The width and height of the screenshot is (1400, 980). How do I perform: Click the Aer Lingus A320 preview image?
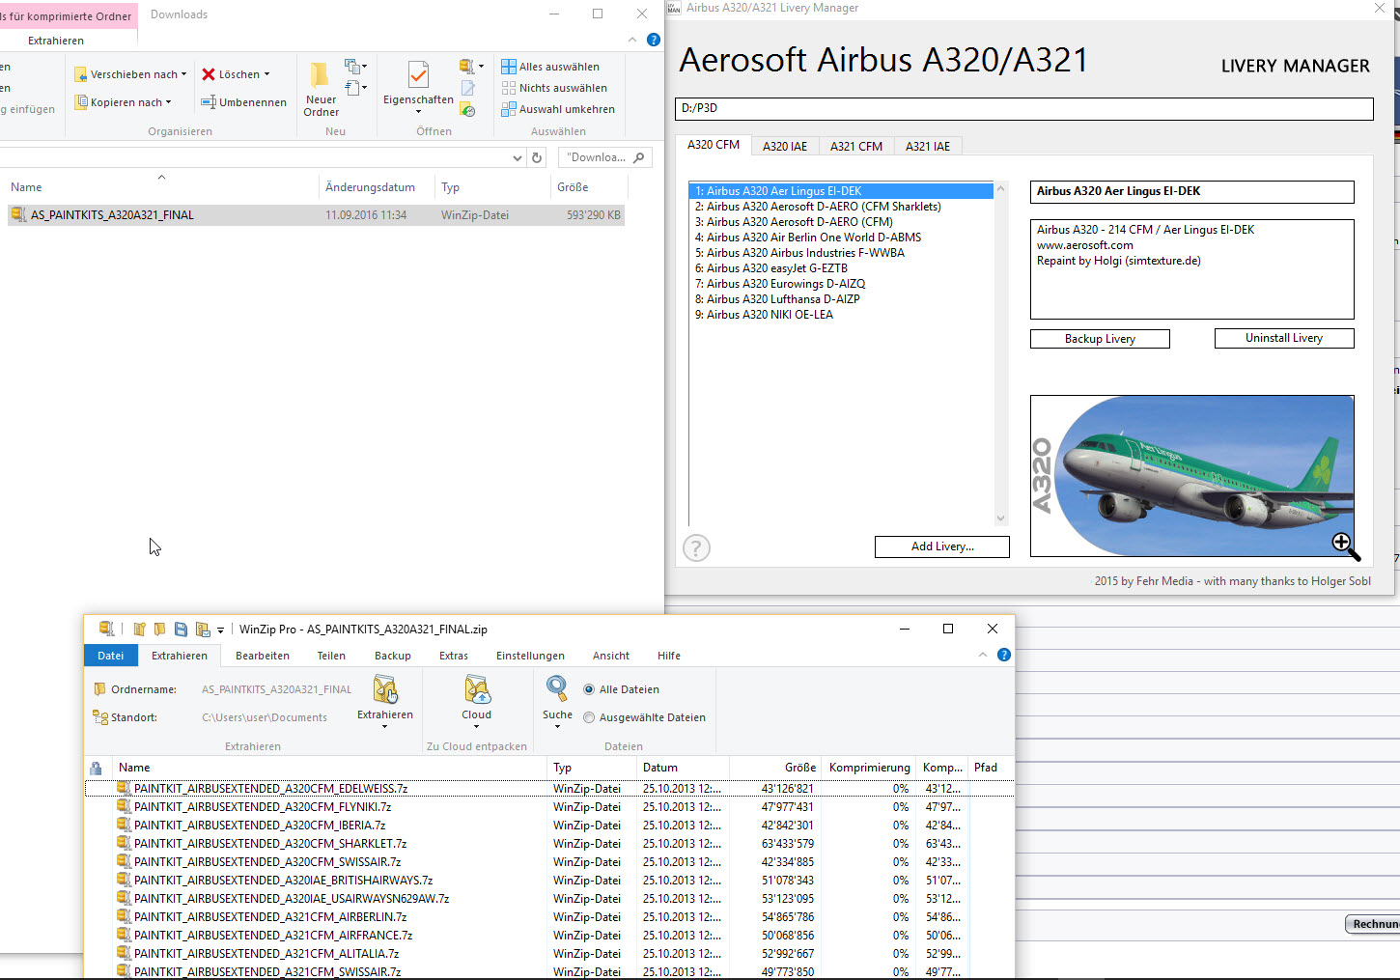point(1191,475)
